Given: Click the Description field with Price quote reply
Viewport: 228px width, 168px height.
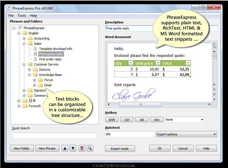Looking at the screenshot, I should click(161, 28).
